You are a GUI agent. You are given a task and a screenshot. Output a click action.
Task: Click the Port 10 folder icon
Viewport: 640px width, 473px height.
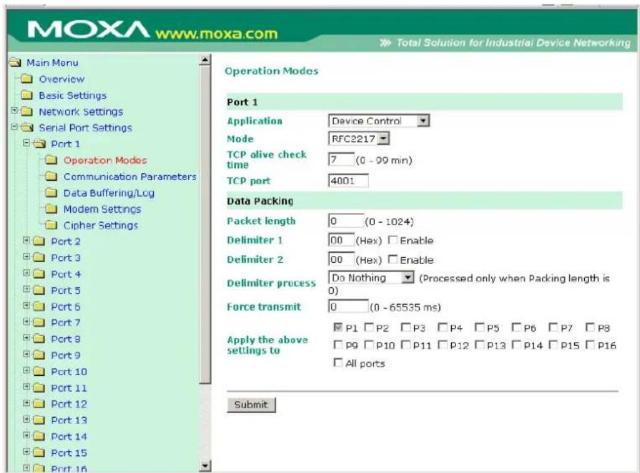click(x=39, y=371)
